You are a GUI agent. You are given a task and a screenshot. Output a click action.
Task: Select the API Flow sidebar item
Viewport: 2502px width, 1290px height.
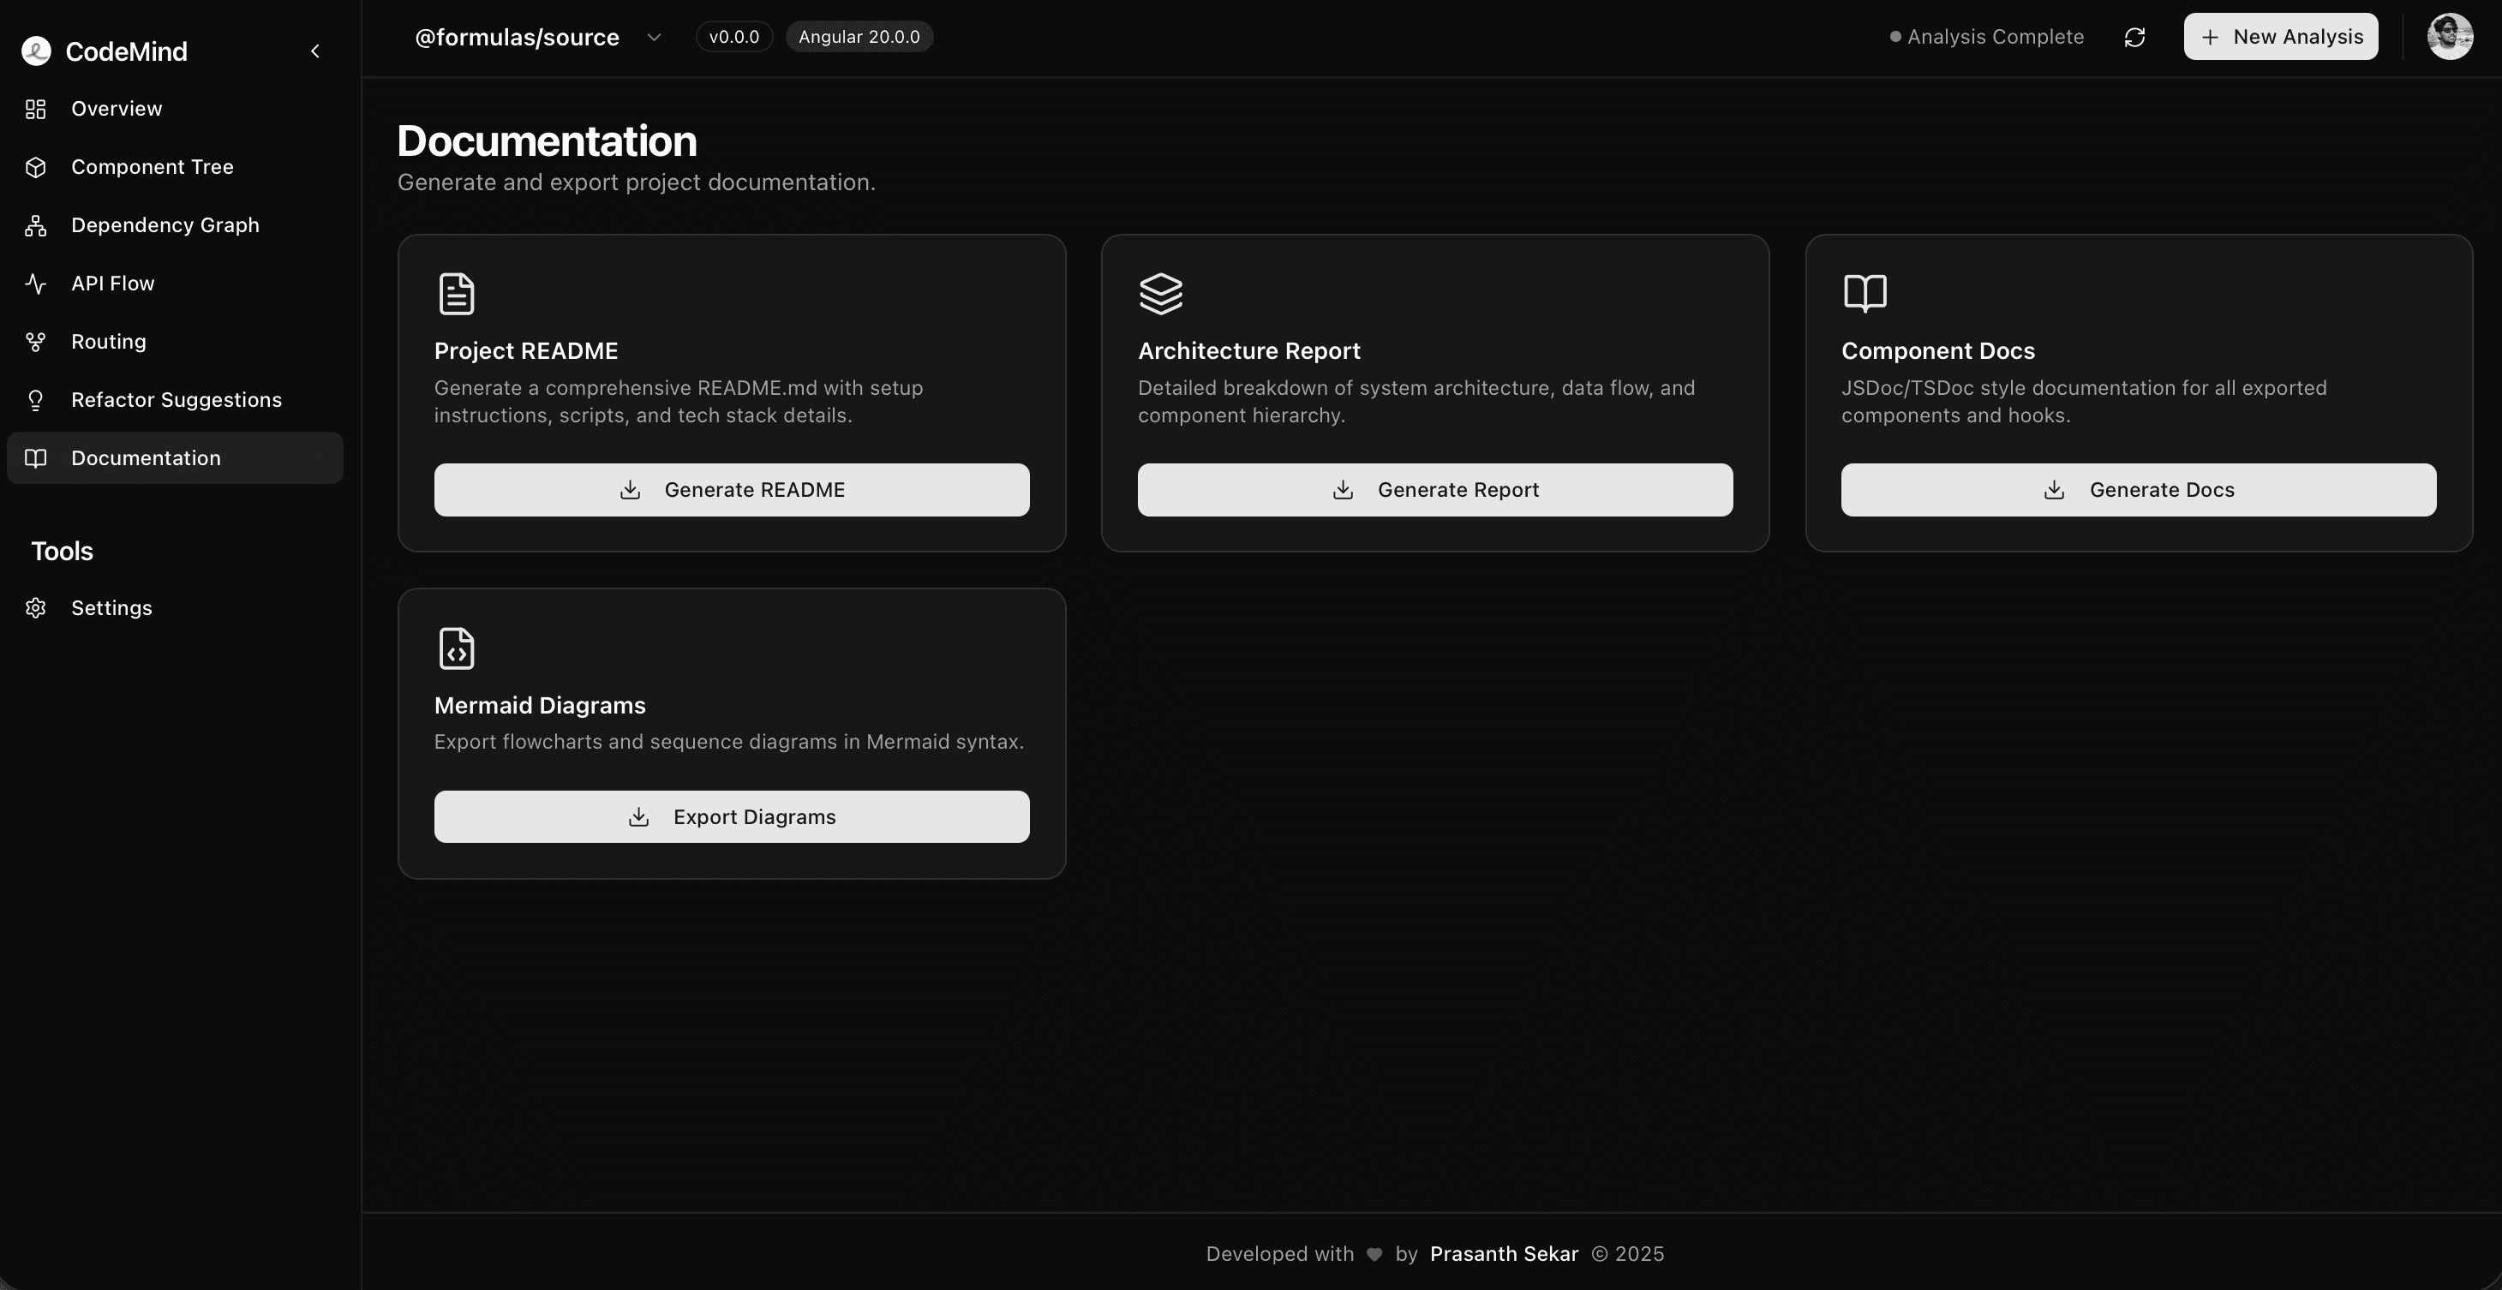click(x=112, y=284)
